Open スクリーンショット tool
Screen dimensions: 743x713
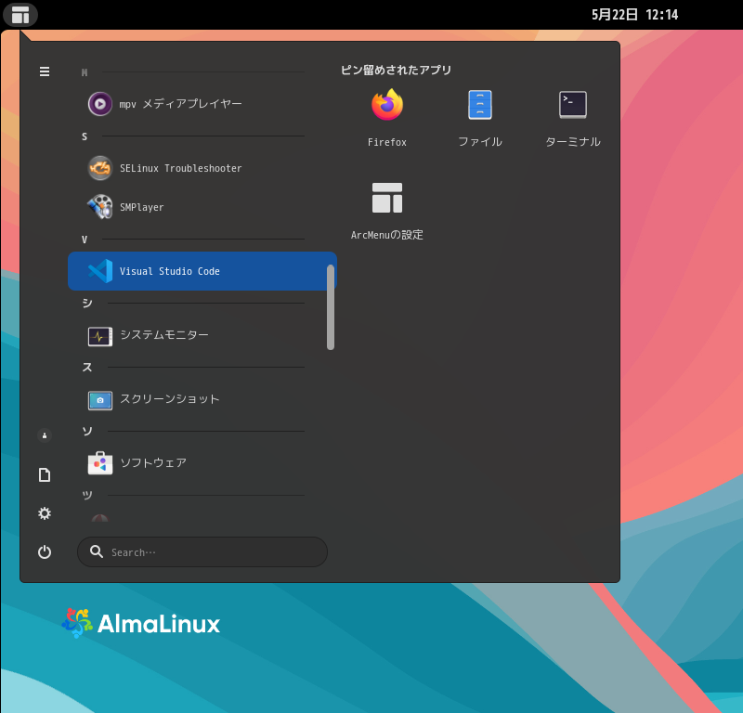click(x=202, y=399)
